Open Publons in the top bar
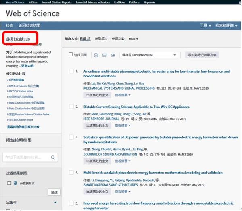This screenshot has width=242, height=211. (134, 2)
